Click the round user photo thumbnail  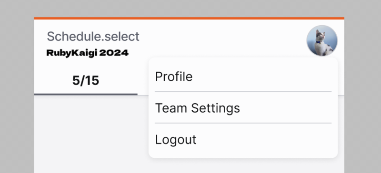(322, 40)
